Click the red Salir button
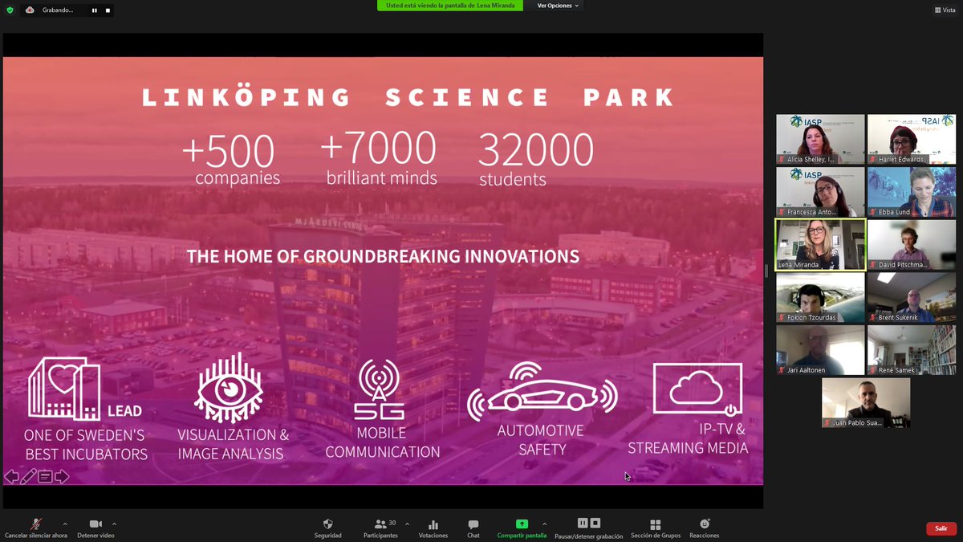The height and width of the screenshot is (542, 963). pyautogui.click(x=941, y=528)
